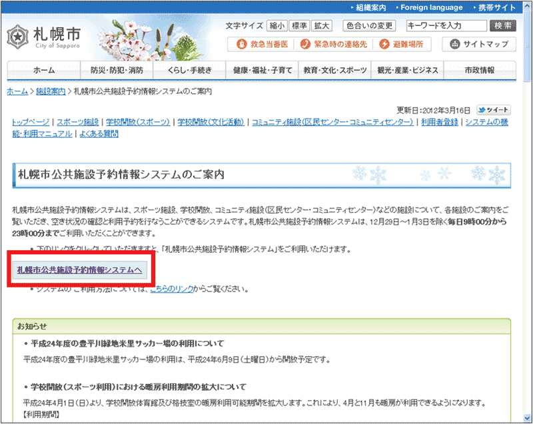Click the Foreign language link

pos(431,7)
